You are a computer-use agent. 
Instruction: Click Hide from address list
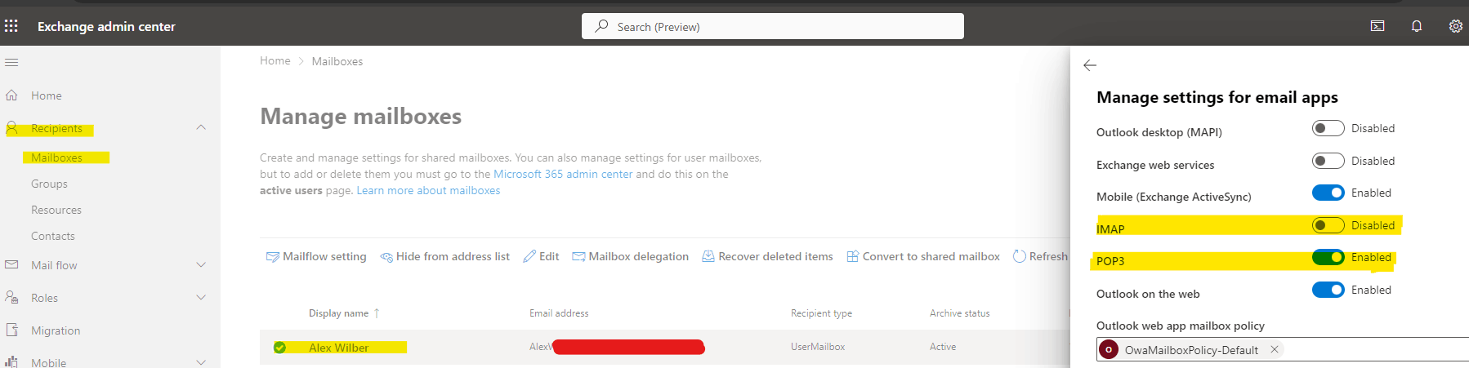444,256
